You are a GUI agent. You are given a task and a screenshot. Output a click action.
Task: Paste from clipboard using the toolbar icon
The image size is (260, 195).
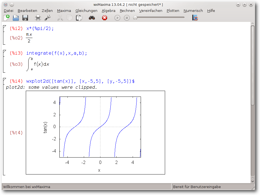[79, 18]
